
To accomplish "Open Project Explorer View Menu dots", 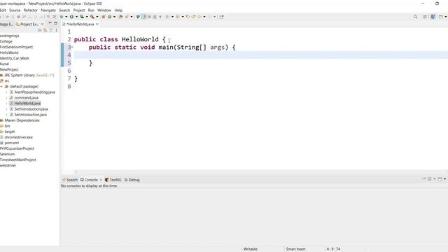I will [56, 30].
